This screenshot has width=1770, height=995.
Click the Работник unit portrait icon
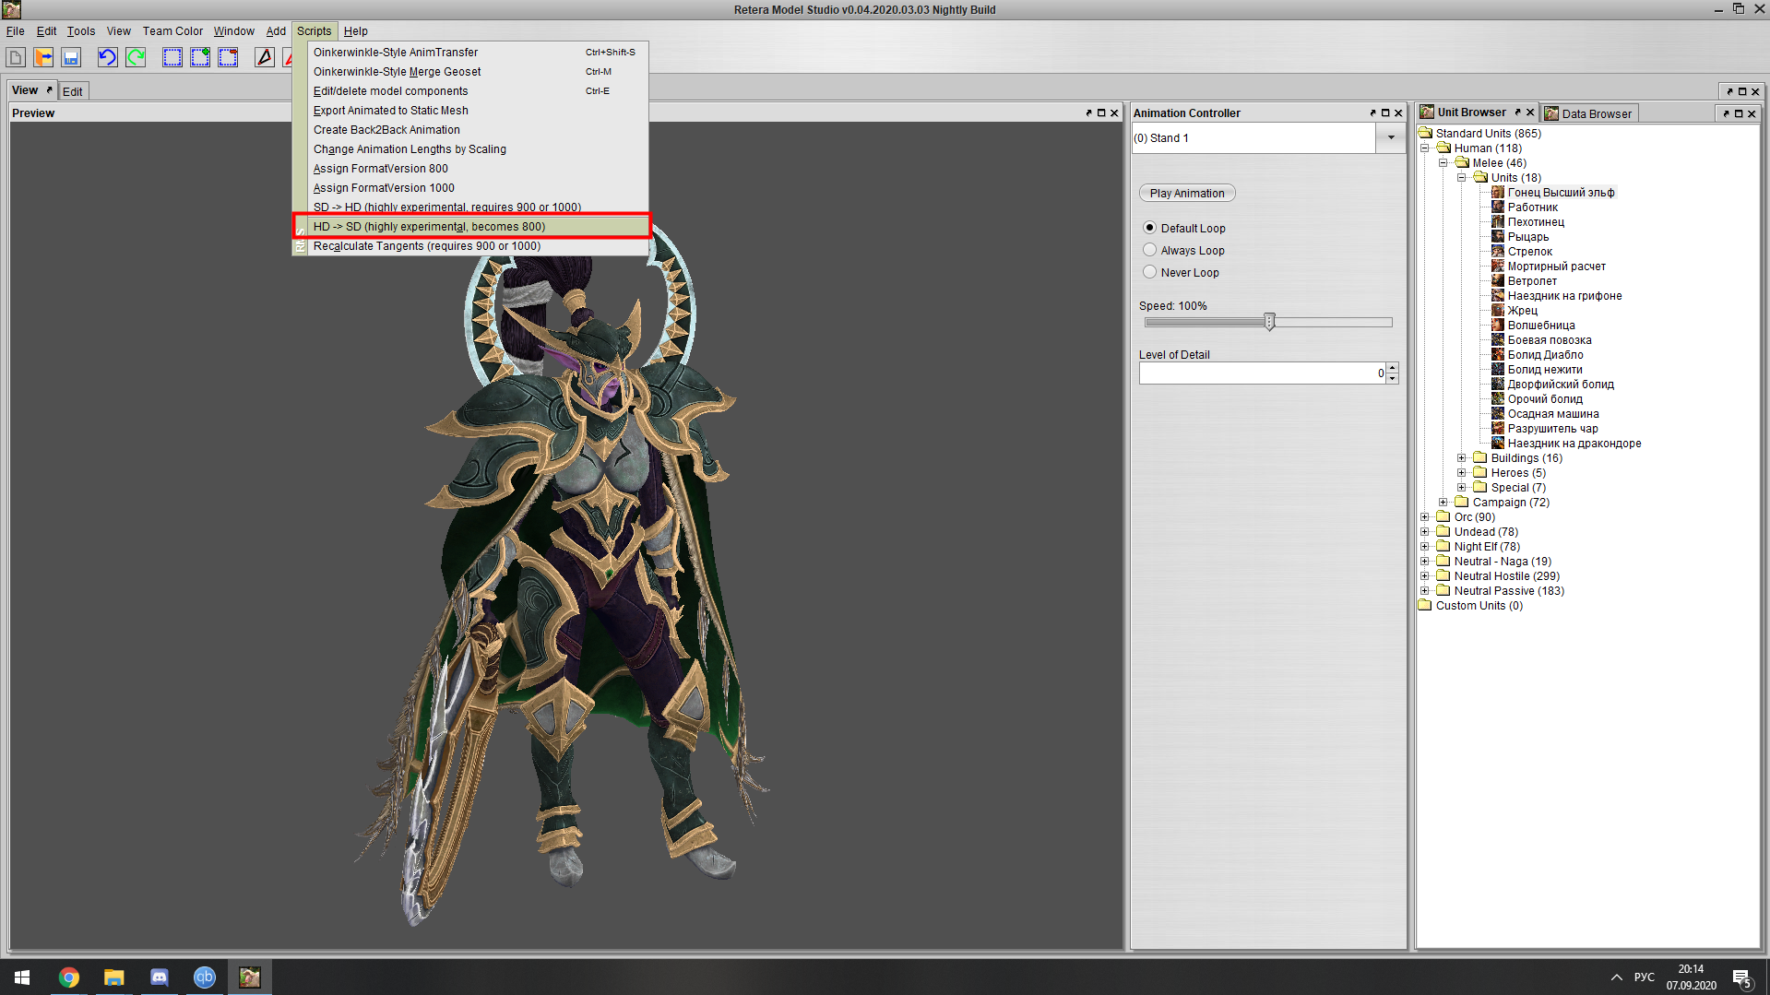point(1498,207)
